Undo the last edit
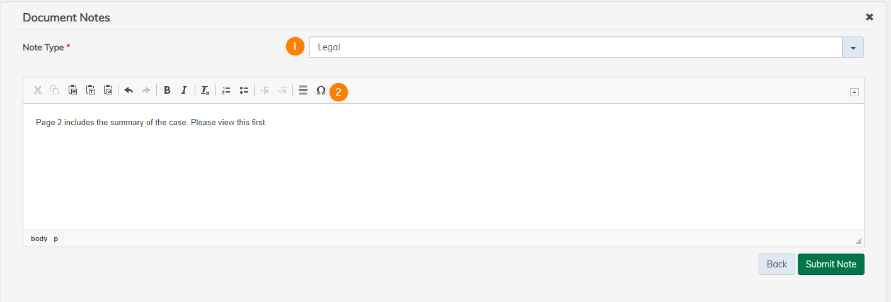The image size is (891, 302). pyautogui.click(x=129, y=91)
